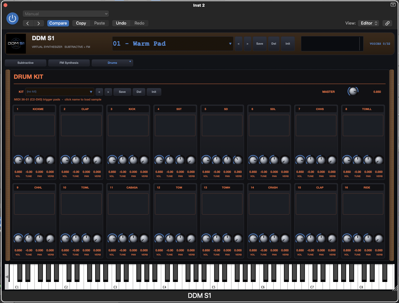Click the window expand icon top right
The height and width of the screenshot is (303, 399).
pos(393,4)
